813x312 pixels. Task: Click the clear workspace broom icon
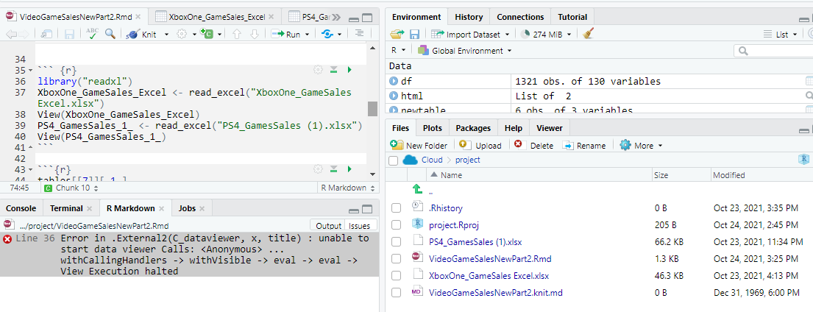point(588,34)
